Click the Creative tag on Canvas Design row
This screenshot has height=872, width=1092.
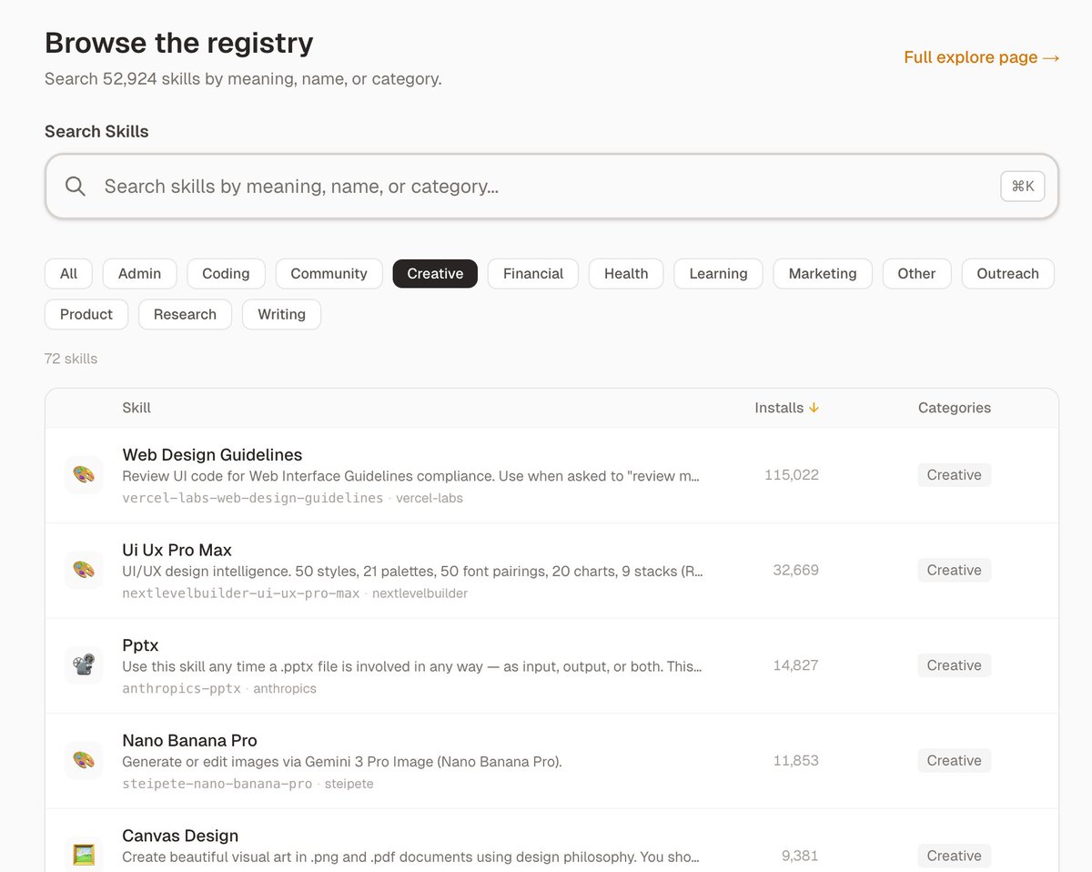pyautogui.click(x=954, y=856)
